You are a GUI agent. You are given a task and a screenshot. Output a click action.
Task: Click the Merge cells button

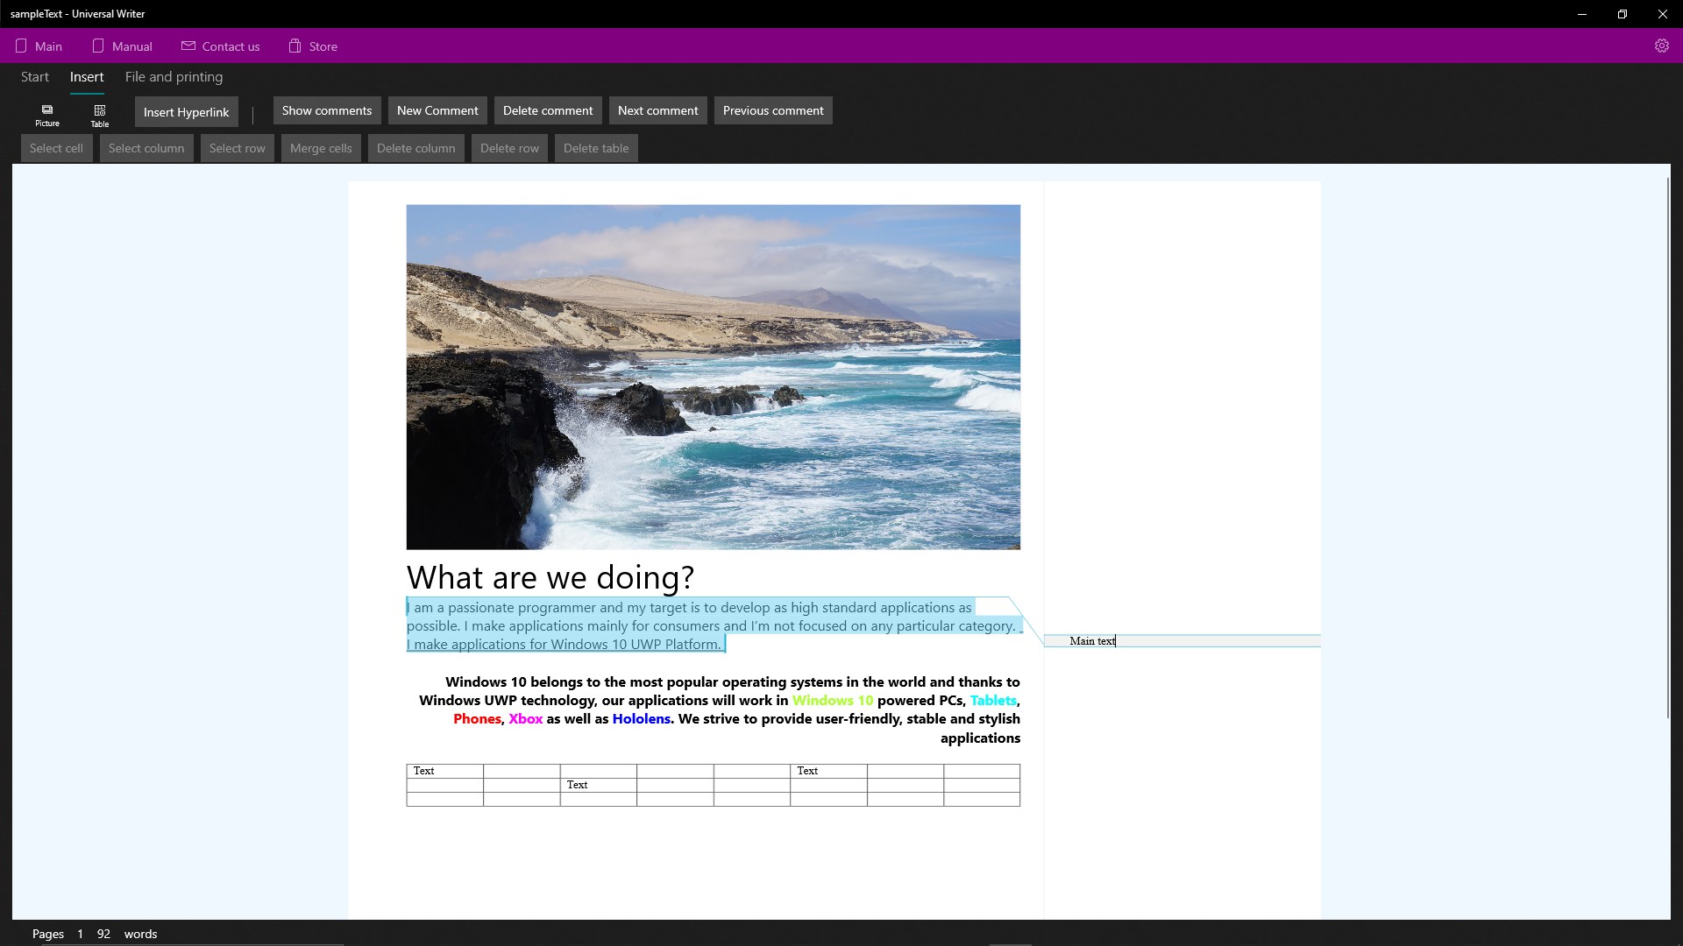(x=321, y=148)
